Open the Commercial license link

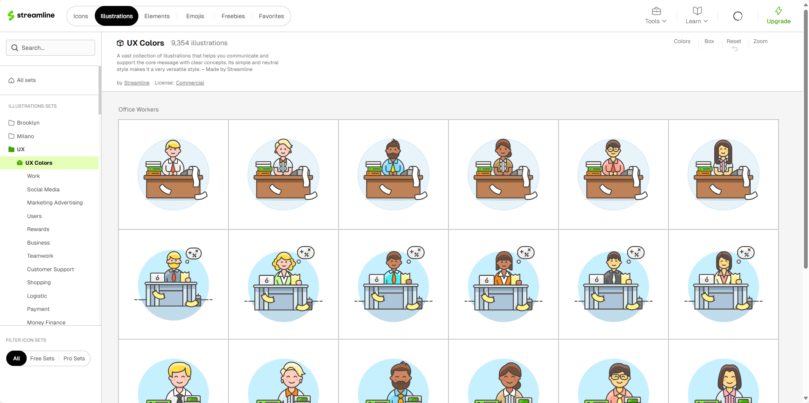tap(190, 83)
